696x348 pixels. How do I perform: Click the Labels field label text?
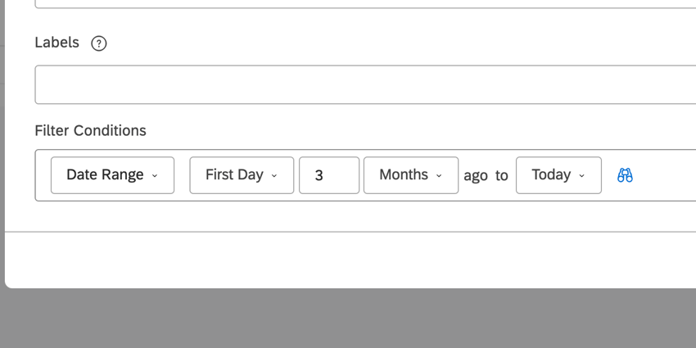tap(56, 43)
